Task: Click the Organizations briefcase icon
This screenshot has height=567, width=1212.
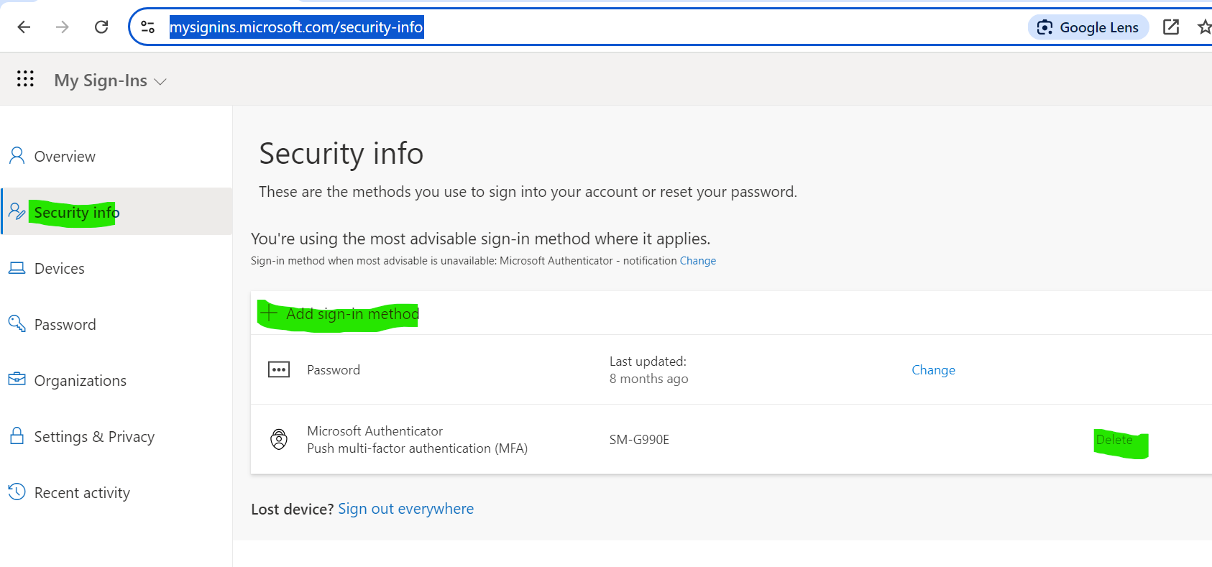Action: click(x=17, y=379)
